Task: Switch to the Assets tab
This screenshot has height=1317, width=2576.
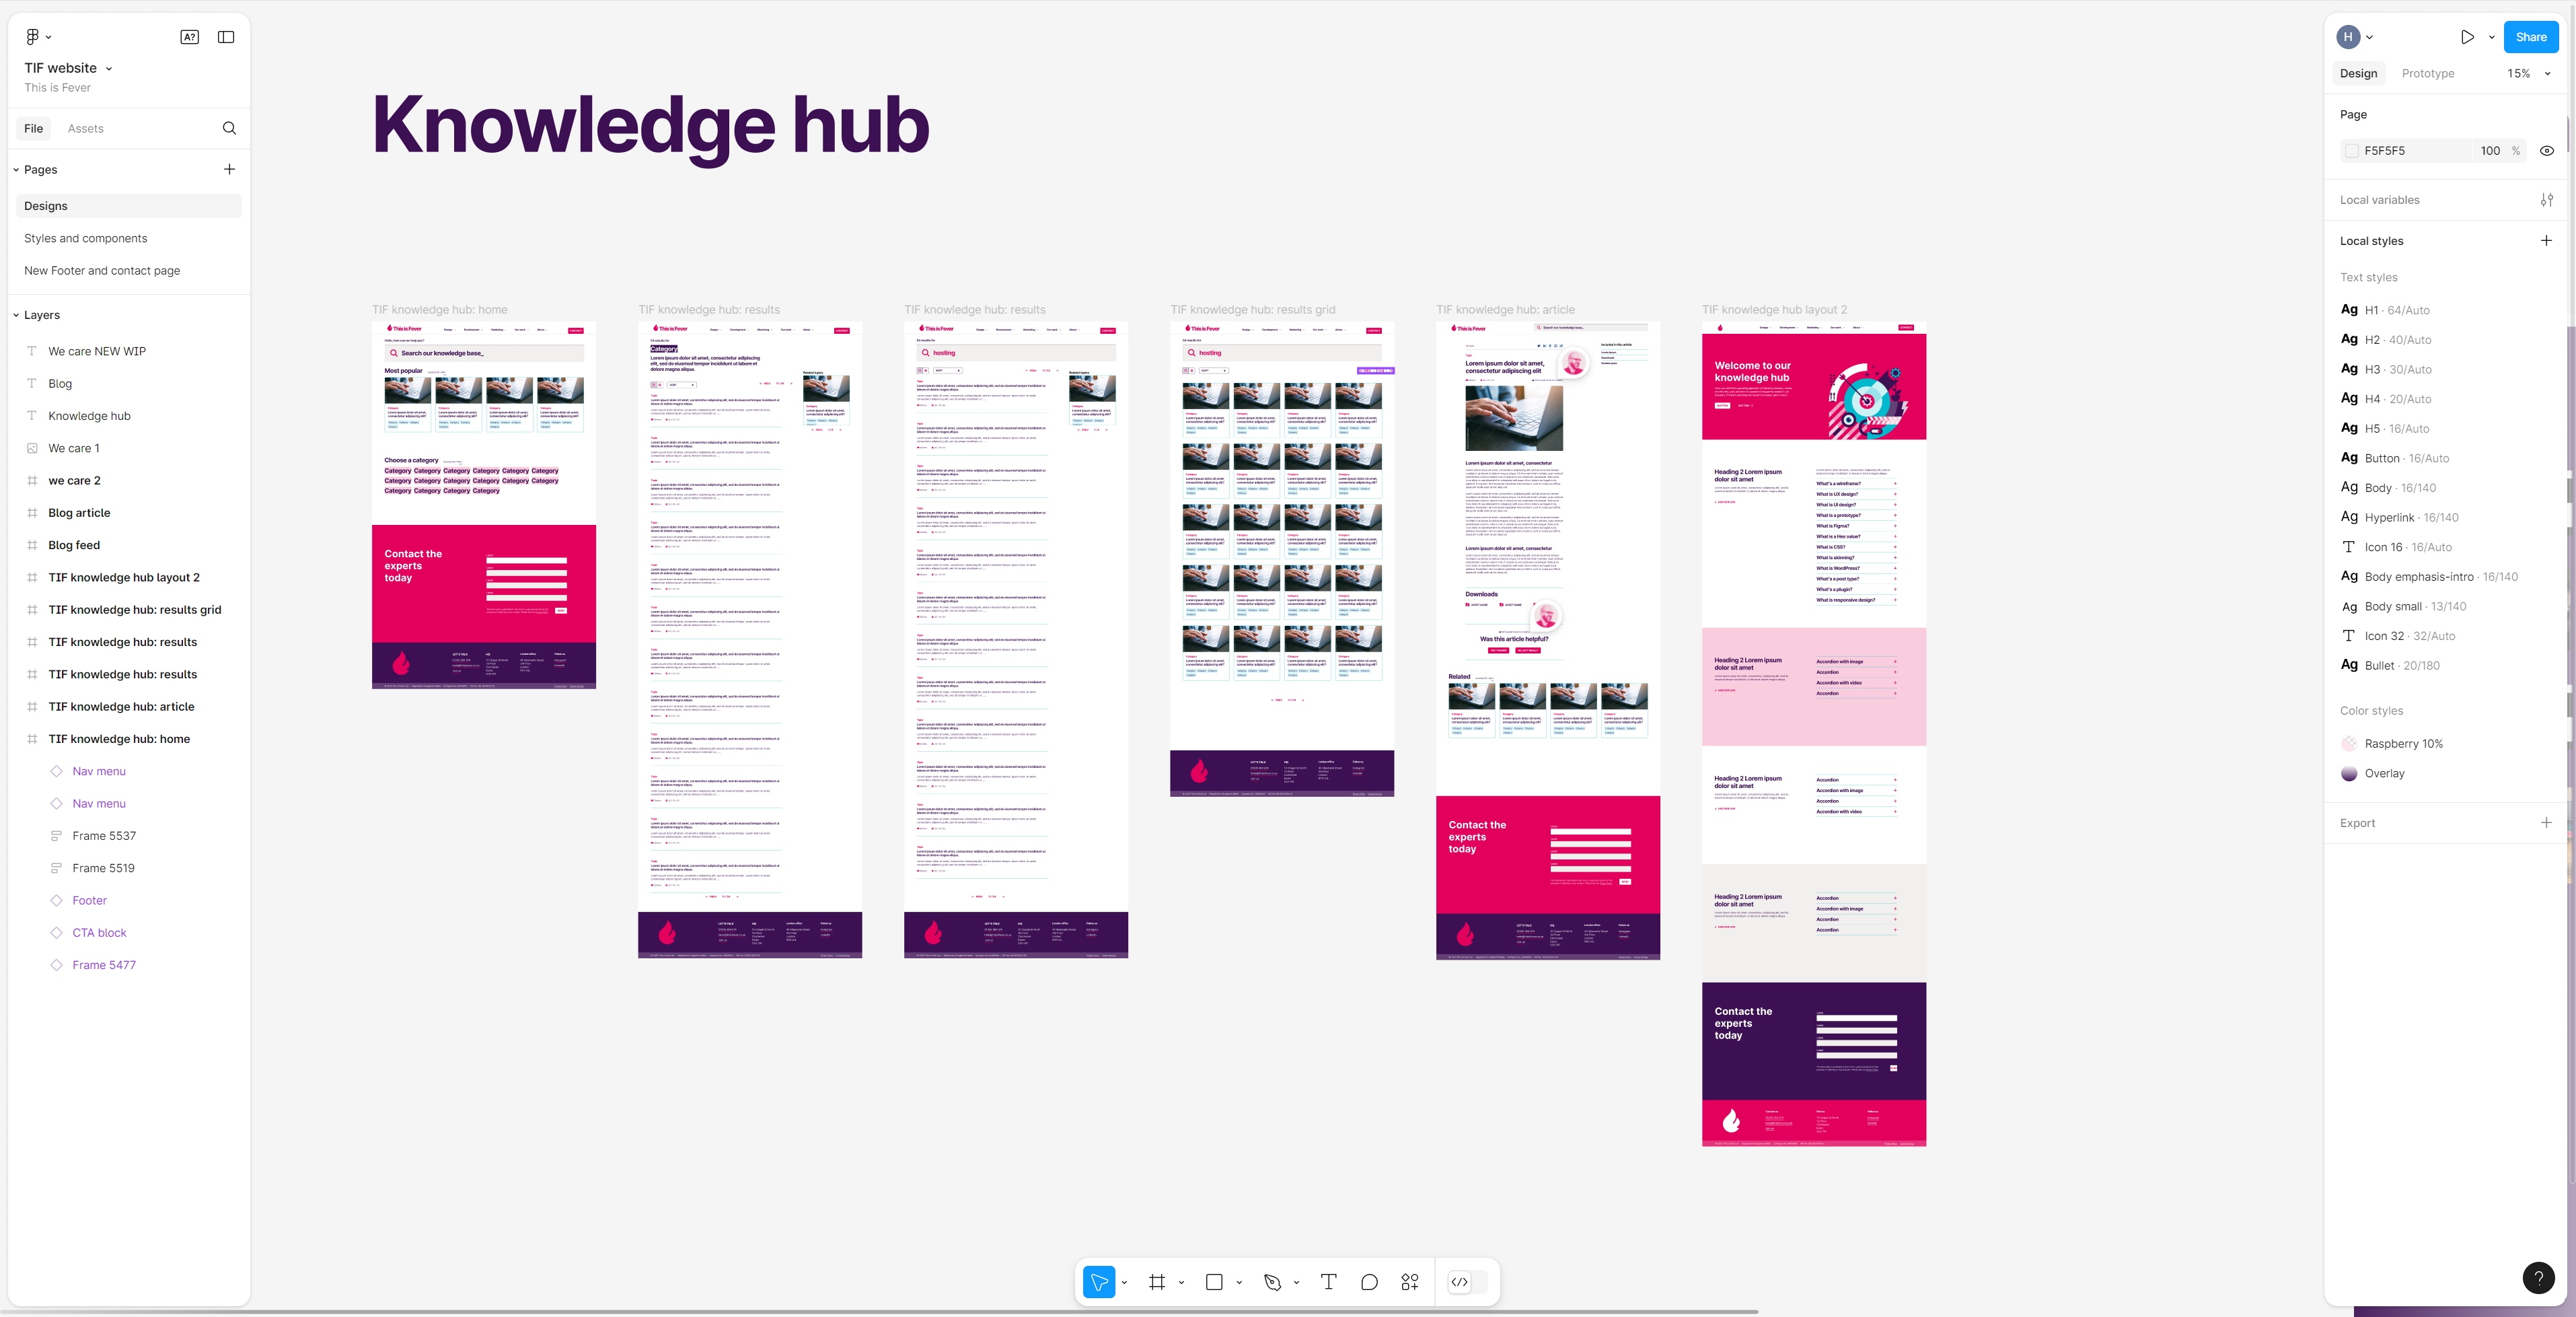Action: point(85,128)
